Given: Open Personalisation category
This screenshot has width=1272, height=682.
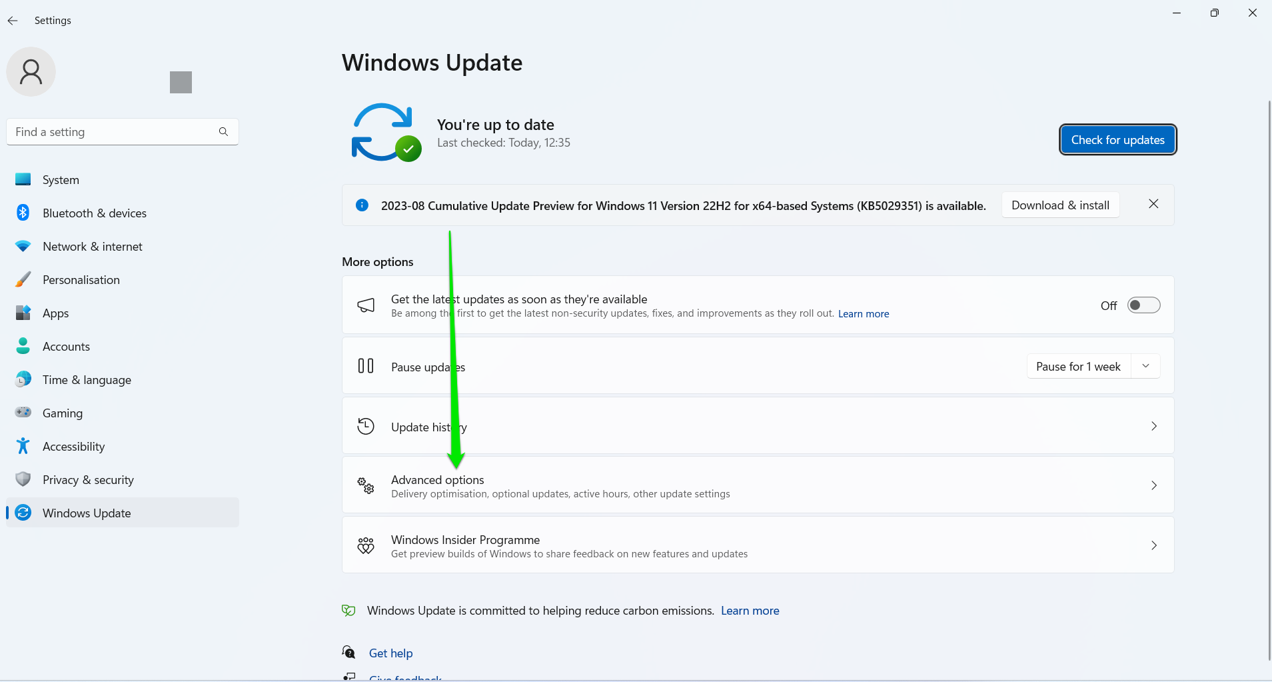Looking at the screenshot, I should [x=123, y=279].
